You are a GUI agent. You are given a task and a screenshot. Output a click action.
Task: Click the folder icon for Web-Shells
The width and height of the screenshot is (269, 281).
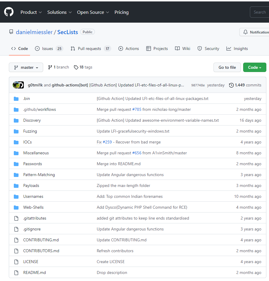[16, 208]
